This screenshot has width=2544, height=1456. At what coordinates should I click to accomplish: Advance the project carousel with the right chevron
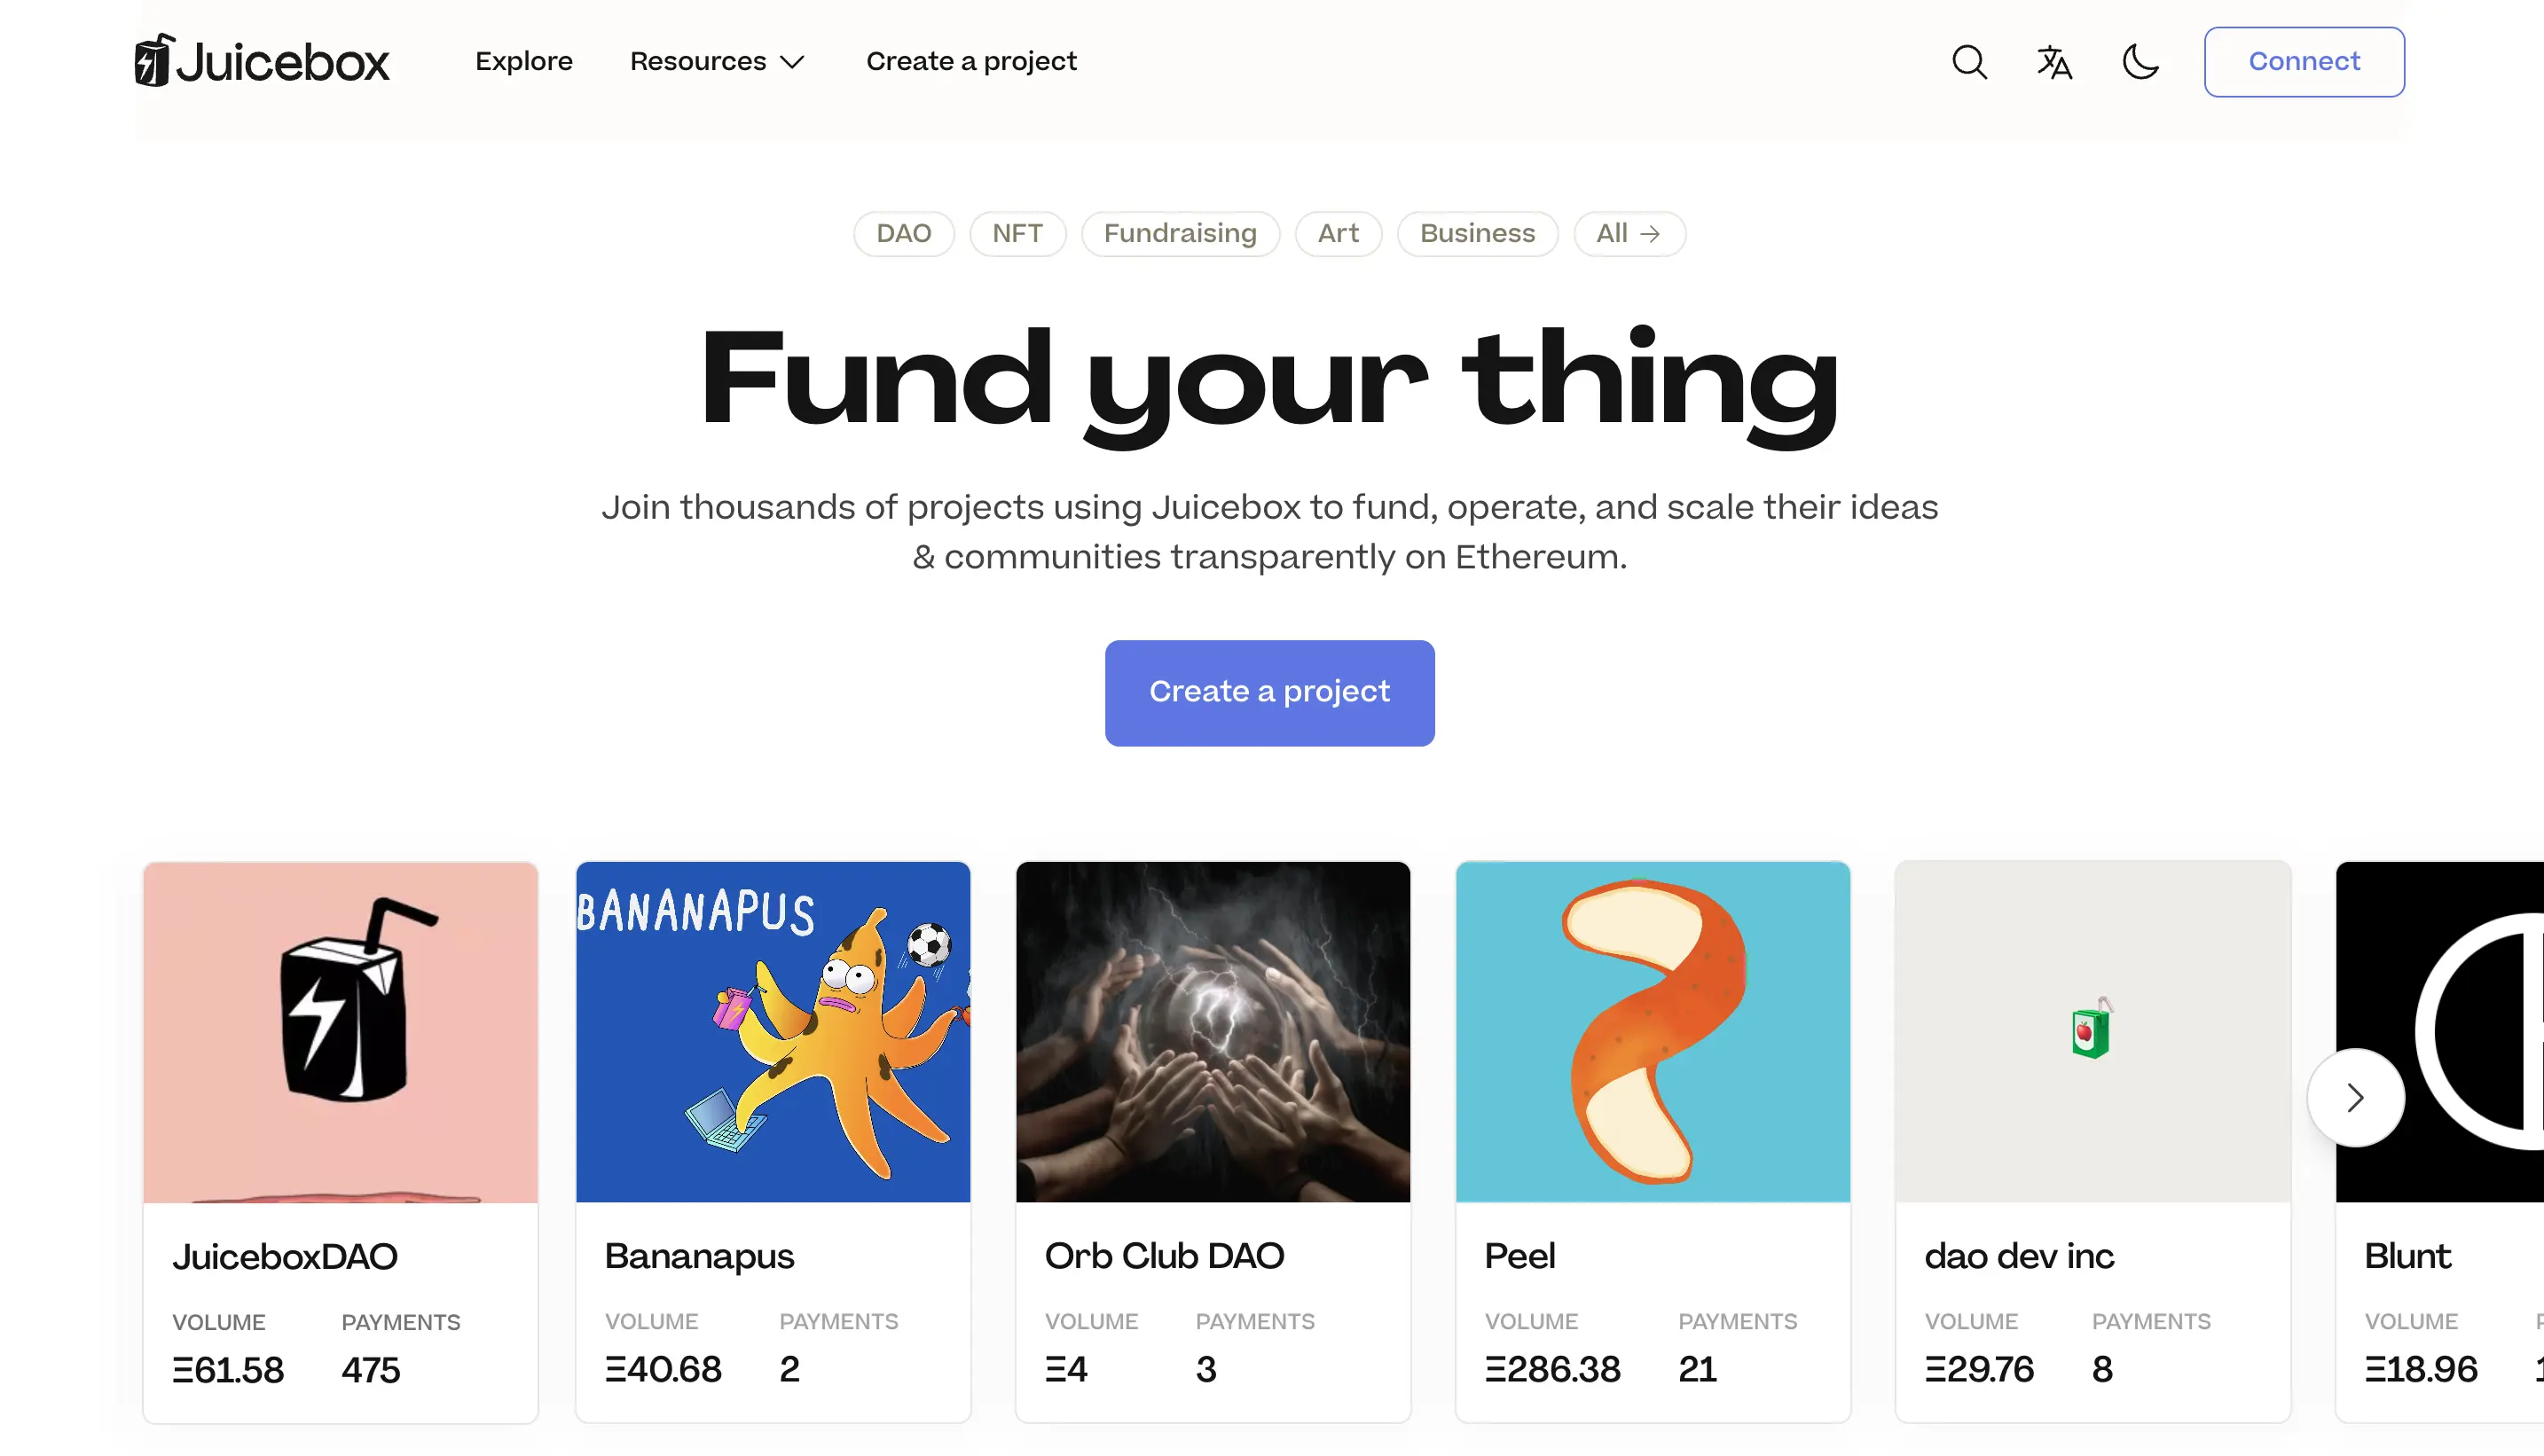pyautogui.click(x=2355, y=1097)
